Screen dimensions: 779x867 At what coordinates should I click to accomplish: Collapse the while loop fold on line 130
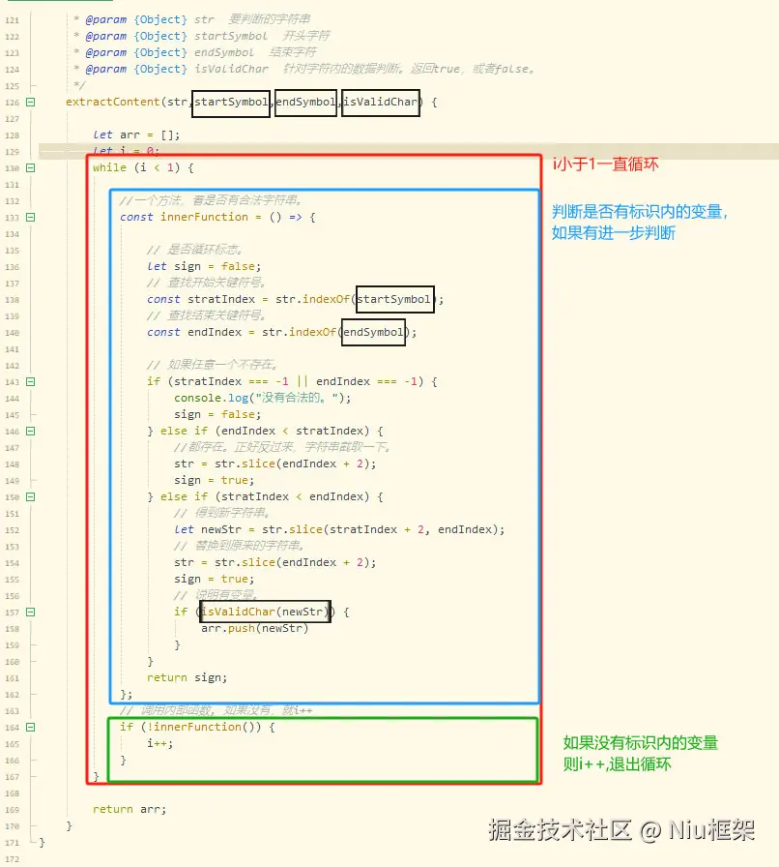click(32, 168)
